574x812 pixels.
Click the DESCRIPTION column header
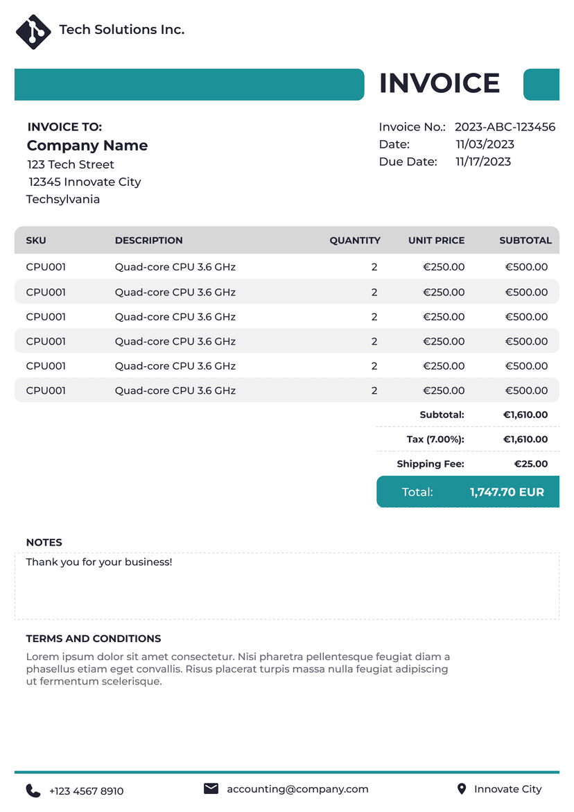click(148, 241)
